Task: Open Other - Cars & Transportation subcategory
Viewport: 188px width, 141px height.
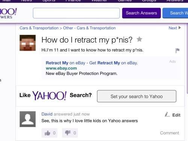Action: (89, 28)
